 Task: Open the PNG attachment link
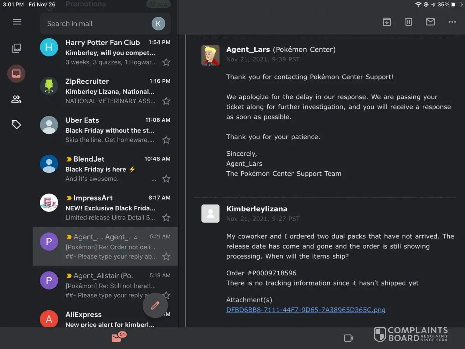pyautogui.click(x=306, y=310)
